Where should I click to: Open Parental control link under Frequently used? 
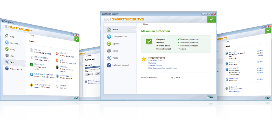pyautogui.click(x=155, y=65)
